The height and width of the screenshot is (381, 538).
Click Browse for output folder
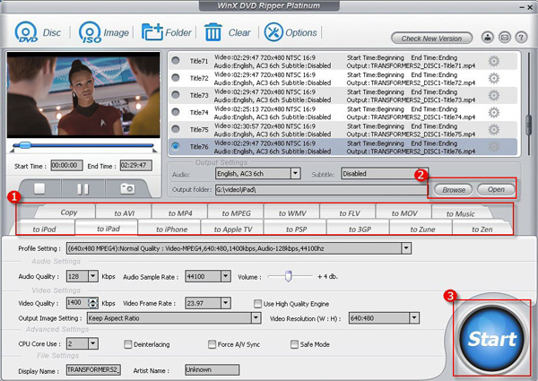tap(453, 190)
